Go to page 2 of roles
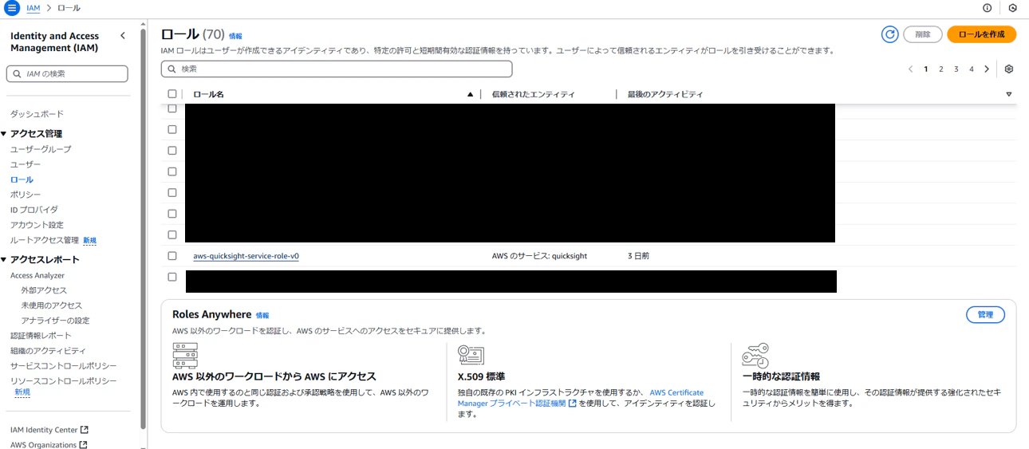 (941, 69)
